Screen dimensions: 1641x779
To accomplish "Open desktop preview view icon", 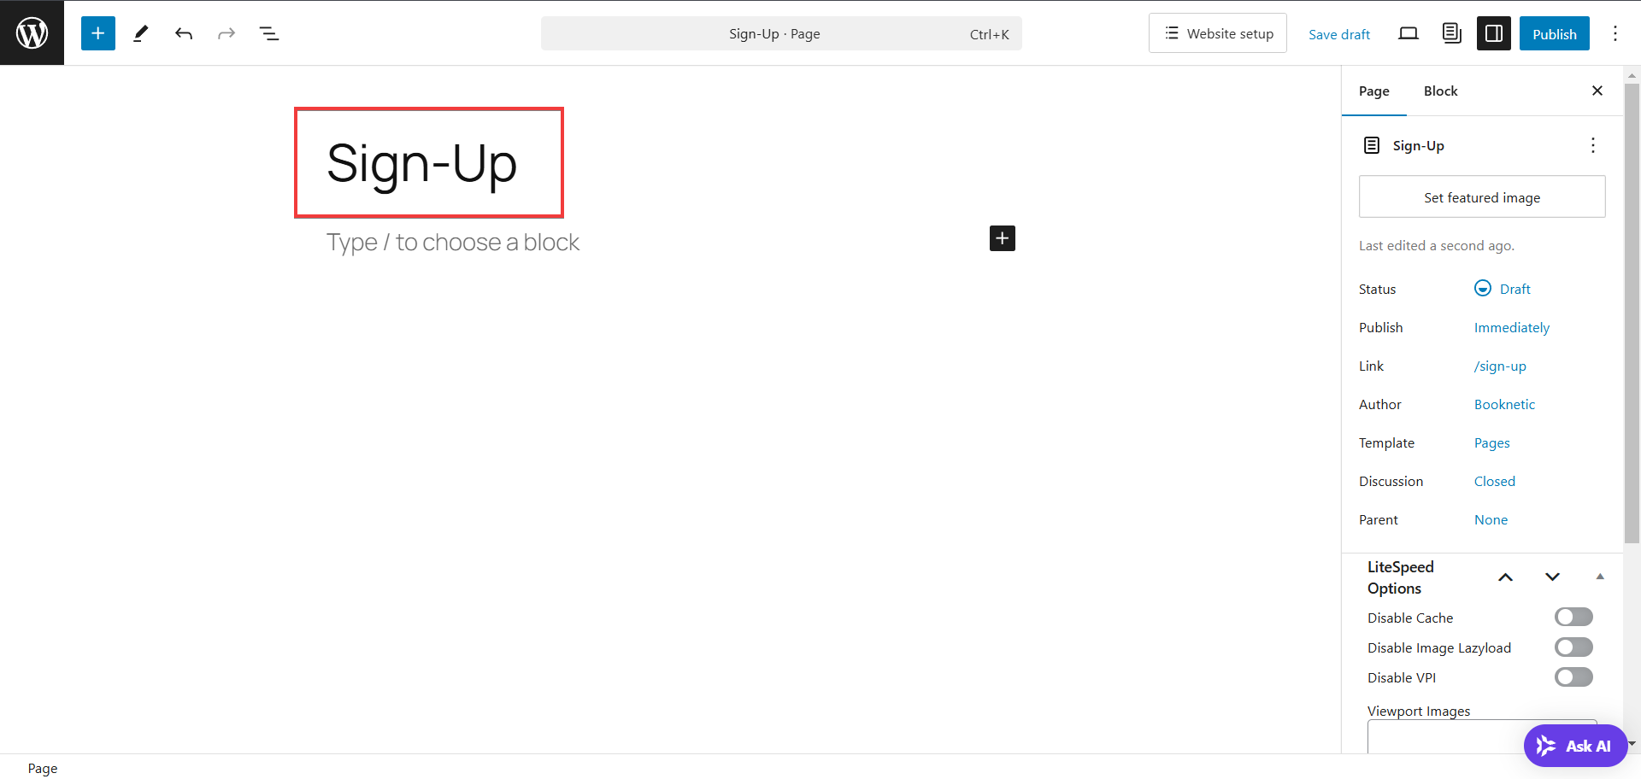I will pos(1409,33).
